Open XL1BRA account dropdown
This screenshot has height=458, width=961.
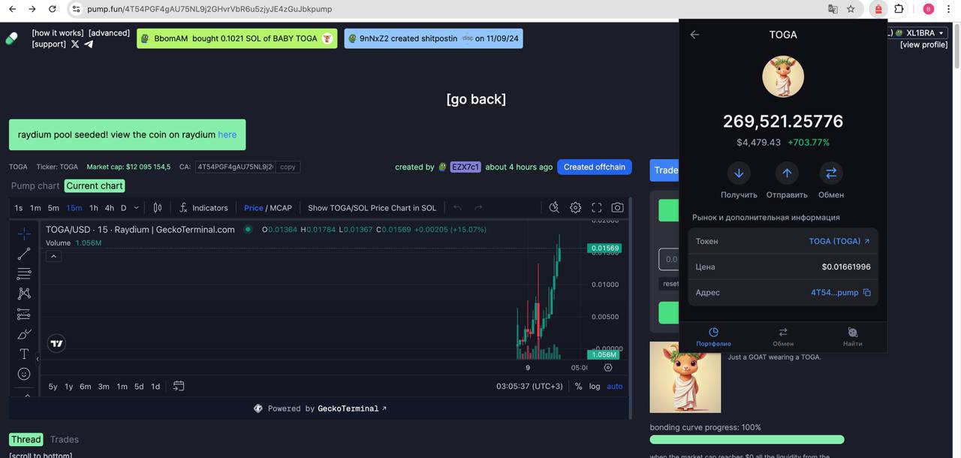point(925,33)
